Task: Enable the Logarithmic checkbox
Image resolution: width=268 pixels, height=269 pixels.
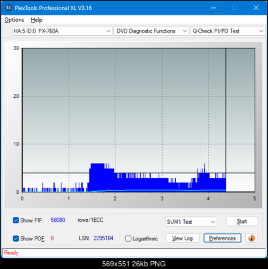Action: pyautogui.click(x=129, y=238)
